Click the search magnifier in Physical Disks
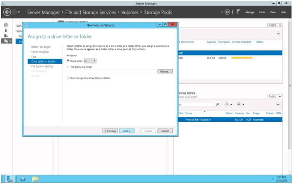 coord(217,104)
